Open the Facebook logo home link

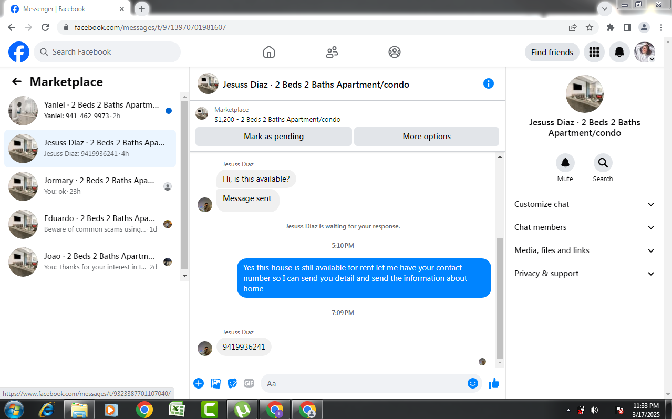(19, 52)
